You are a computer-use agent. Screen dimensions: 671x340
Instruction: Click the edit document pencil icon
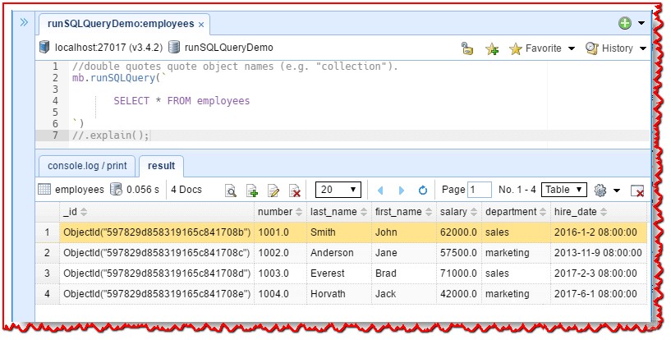(x=274, y=191)
